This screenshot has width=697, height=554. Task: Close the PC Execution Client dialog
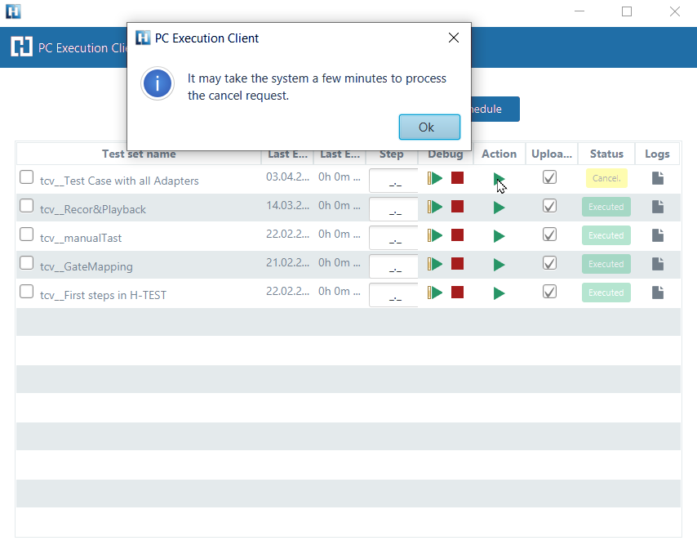tap(454, 38)
